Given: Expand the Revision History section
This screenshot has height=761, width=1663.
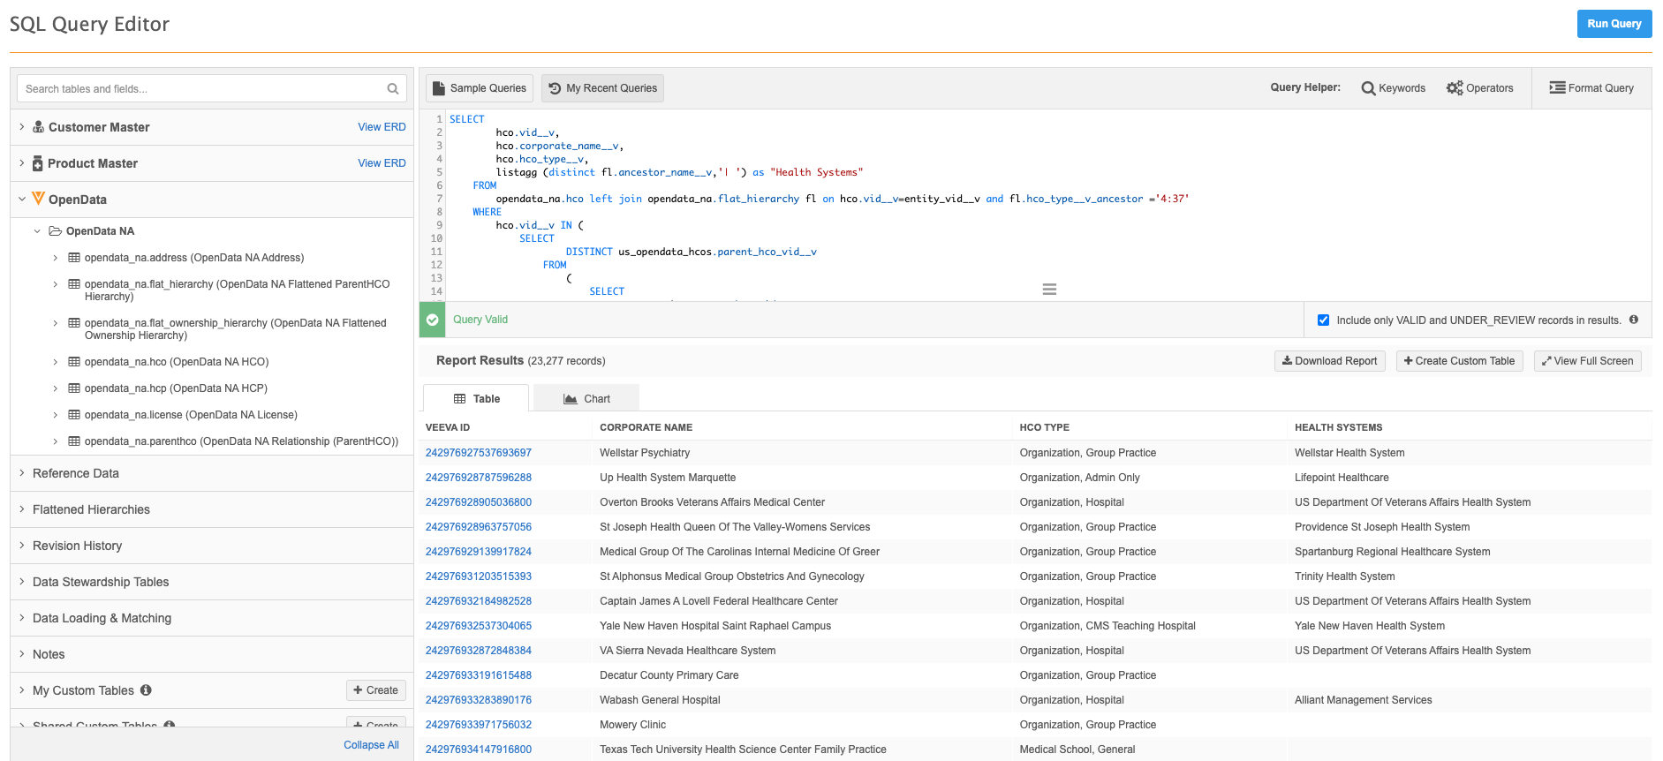Looking at the screenshot, I should click(22, 546).
